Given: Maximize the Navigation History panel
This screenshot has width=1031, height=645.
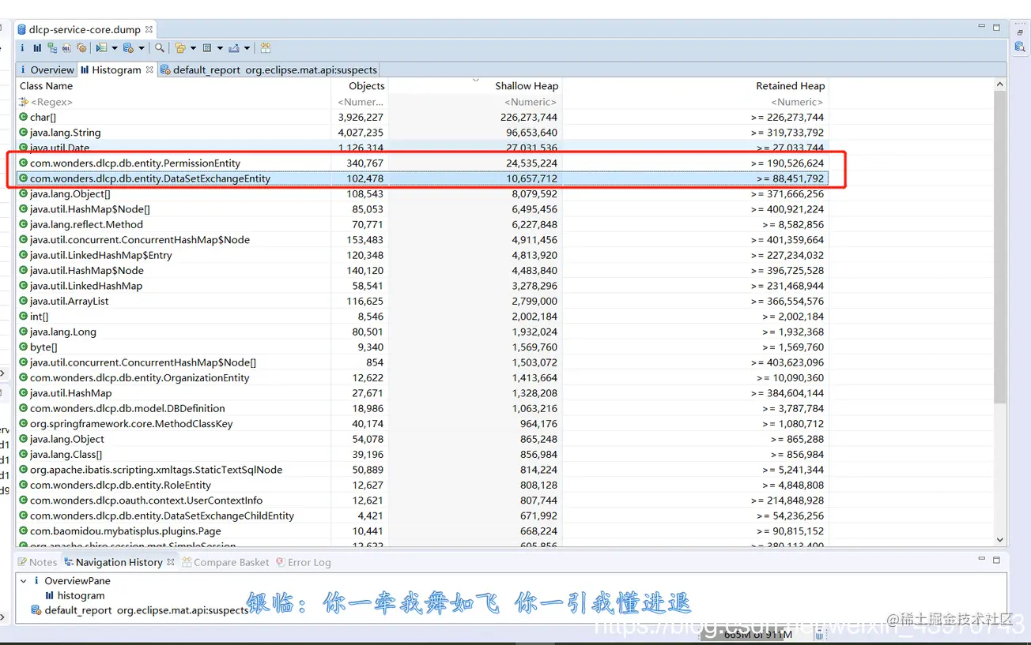Looking at the screenshot, I should click(996, 560).
